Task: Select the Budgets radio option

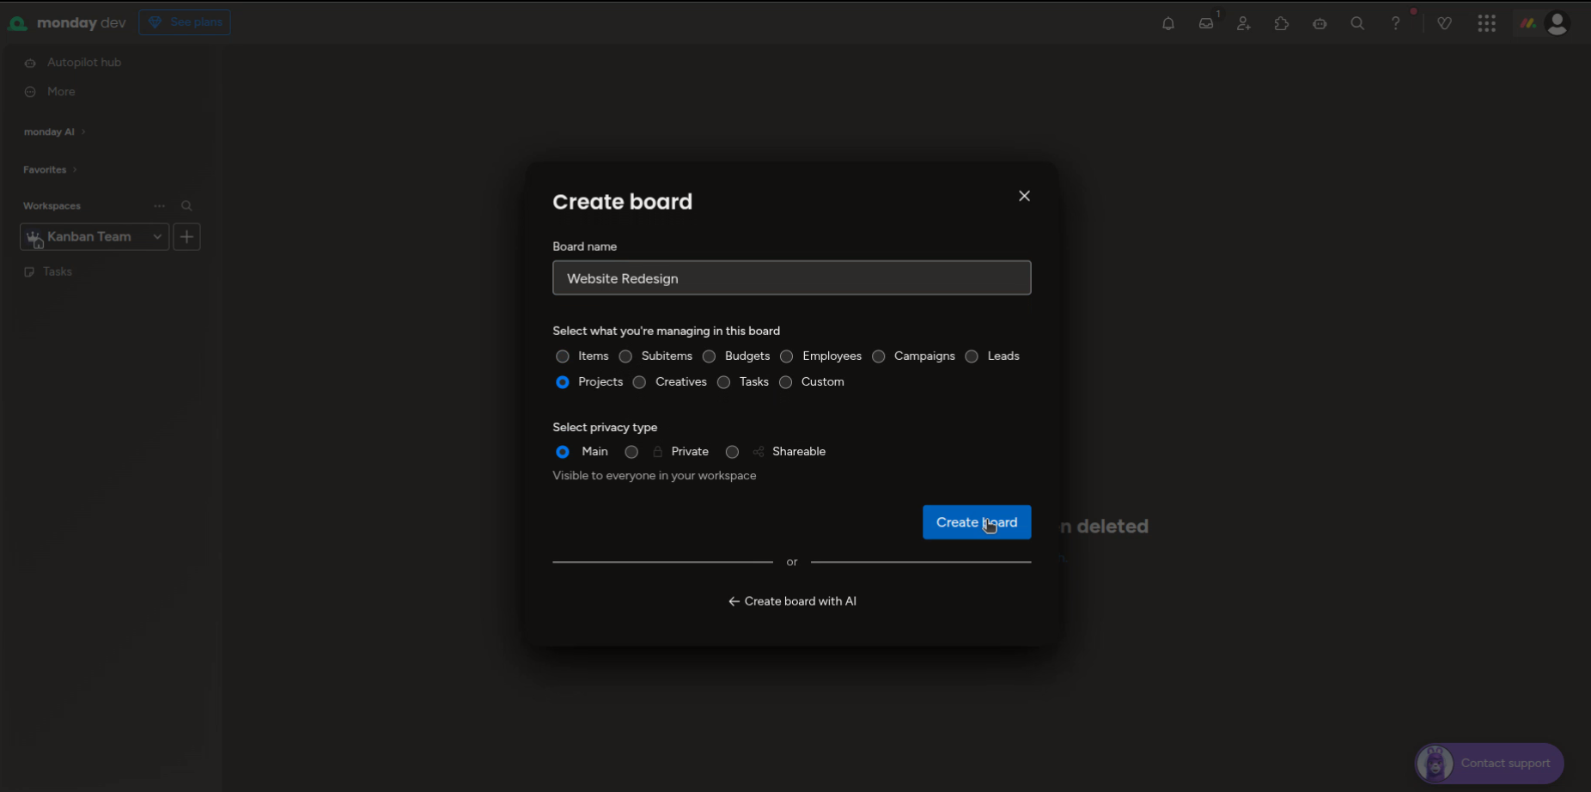Action: tap(709, 356)
